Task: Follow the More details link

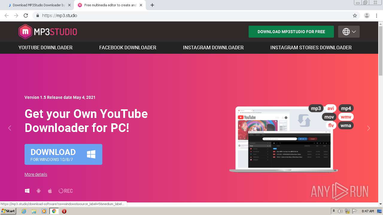Action: coord(36,174)
